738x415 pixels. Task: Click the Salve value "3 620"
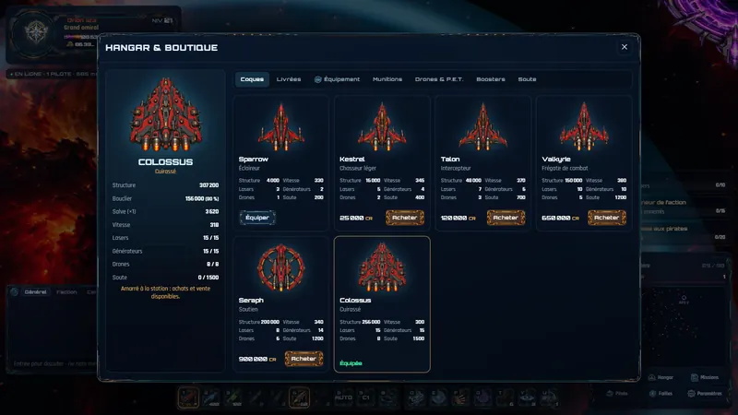pyautogui.click(x=212, y=212)
